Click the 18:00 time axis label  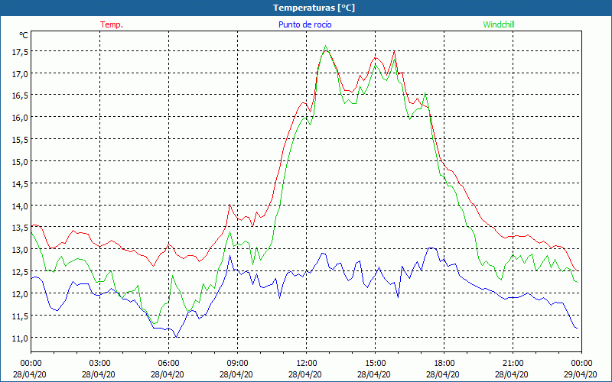pos(444,364)
